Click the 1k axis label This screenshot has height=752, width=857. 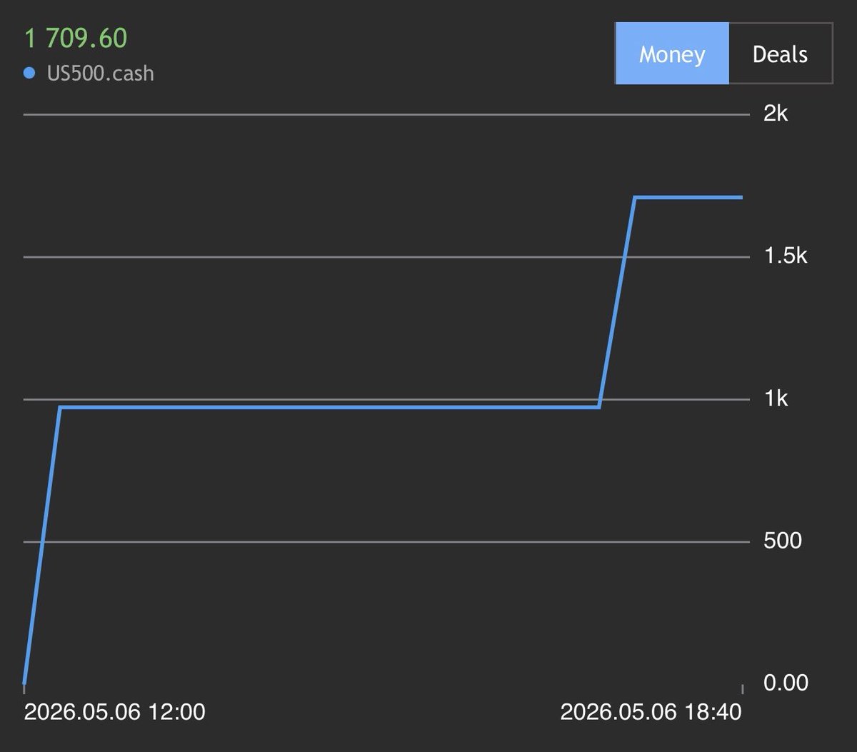click(x=776, y=398)
